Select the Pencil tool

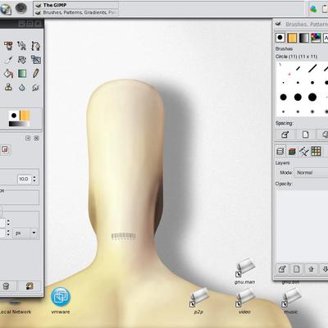35,73
